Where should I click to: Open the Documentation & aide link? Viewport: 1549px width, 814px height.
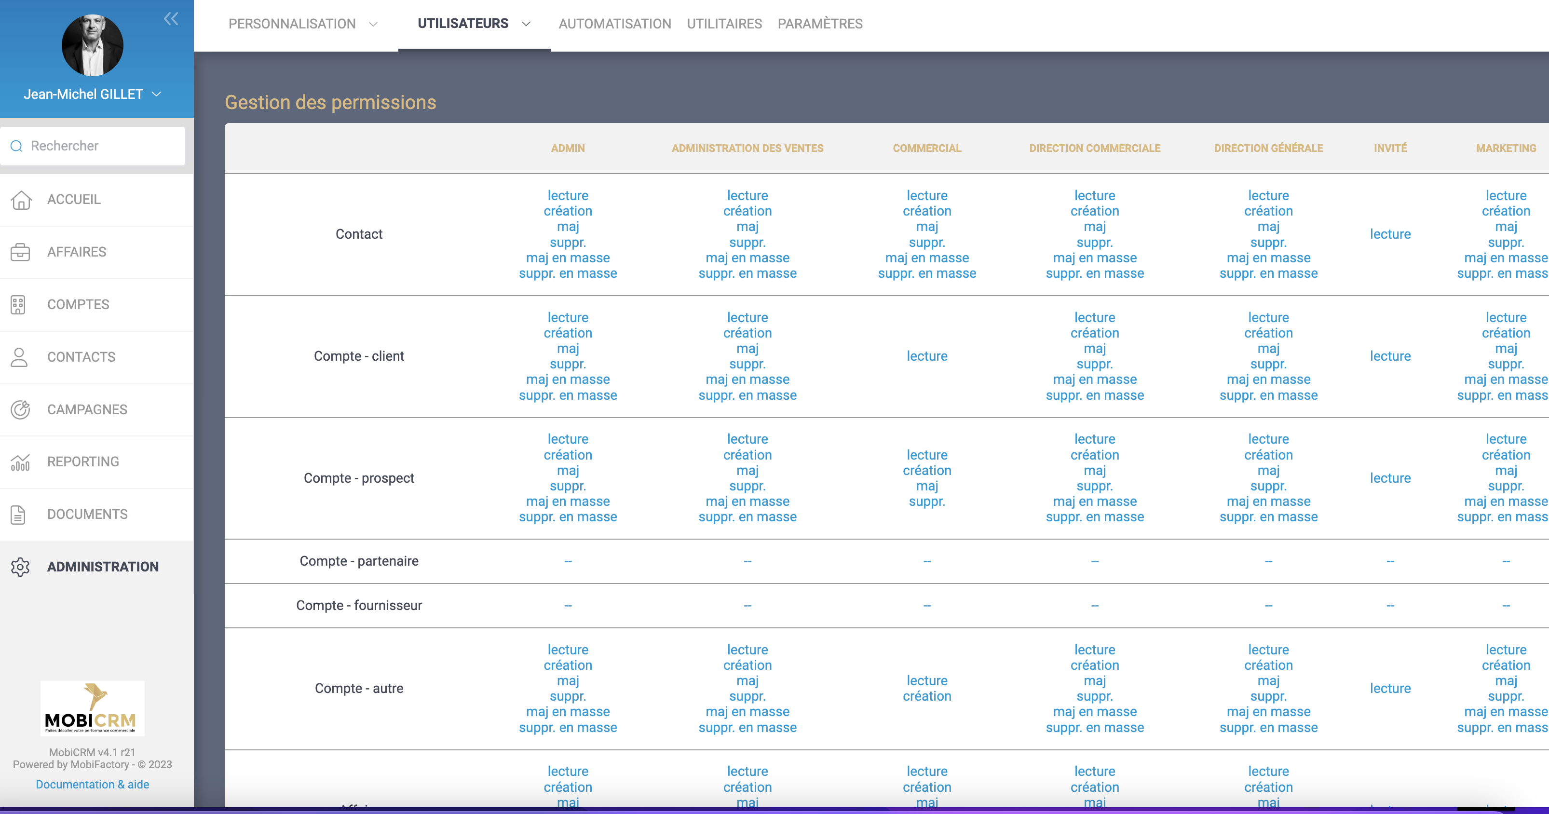pyautogui.click(x=92, y=784)
